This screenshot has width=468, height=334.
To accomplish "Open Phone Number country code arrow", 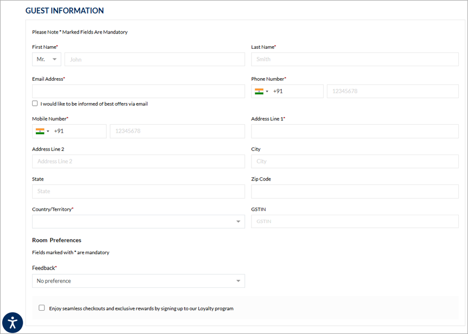I will pos(267,92).
